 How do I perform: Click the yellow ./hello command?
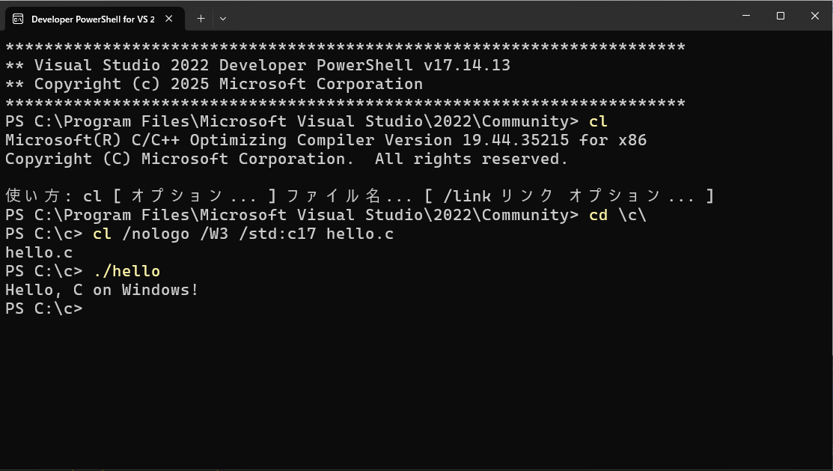(126, 271)
